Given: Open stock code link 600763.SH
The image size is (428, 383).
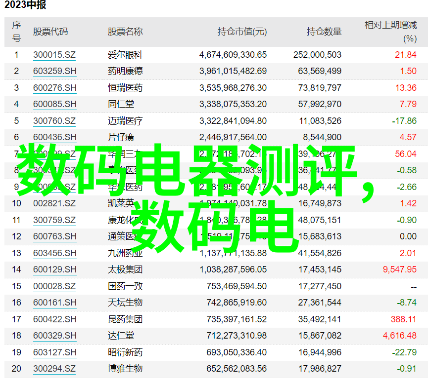Looking at the screenshot, I should pyautogui.click(x=54, y=236).
